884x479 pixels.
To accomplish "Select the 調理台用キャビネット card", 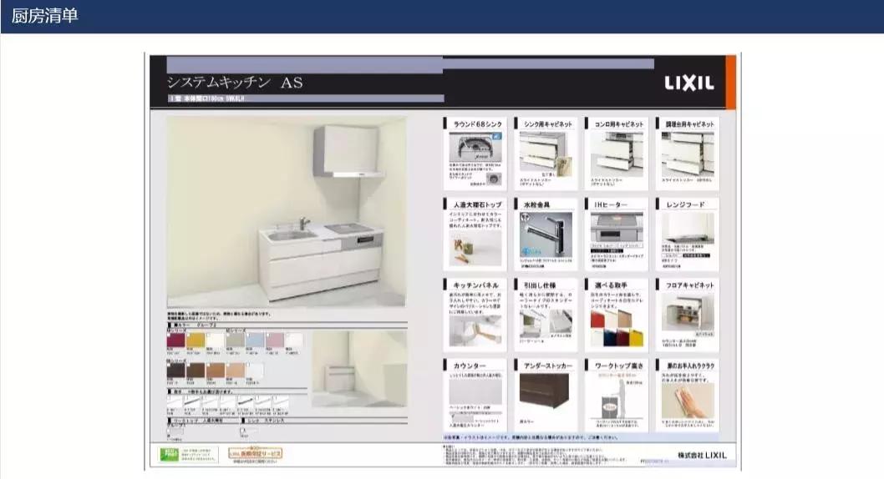I will coord(688,154).
